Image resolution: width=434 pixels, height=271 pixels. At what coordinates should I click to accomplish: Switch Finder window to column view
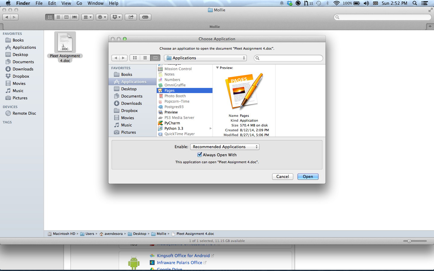tap(67, 17)
